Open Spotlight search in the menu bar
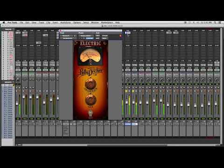 [215, 22]
